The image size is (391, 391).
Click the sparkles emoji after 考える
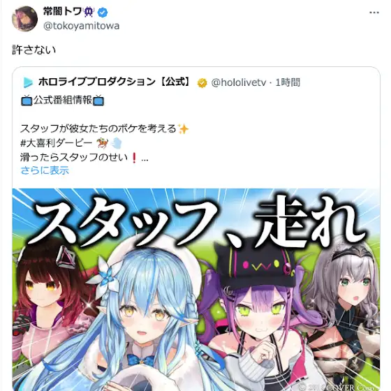tap(184, 129)
